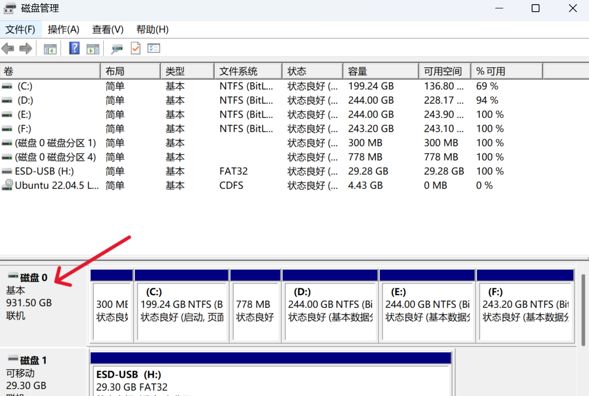Viewport: 589px width, 396px height.
Task: Click the 4.43 GB capacity cell
Action: click(x=365, y=185)
